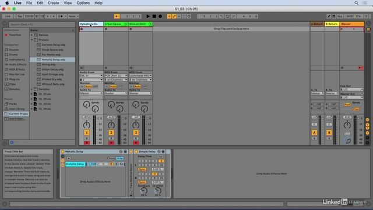
Task: Select Without Bells.adg preset
Action: pyautogui.click(x=53, y=84)
